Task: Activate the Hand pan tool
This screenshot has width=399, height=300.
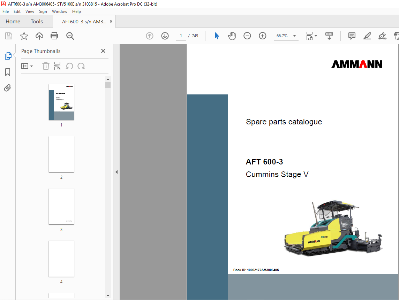Action: tap(232, 36)
